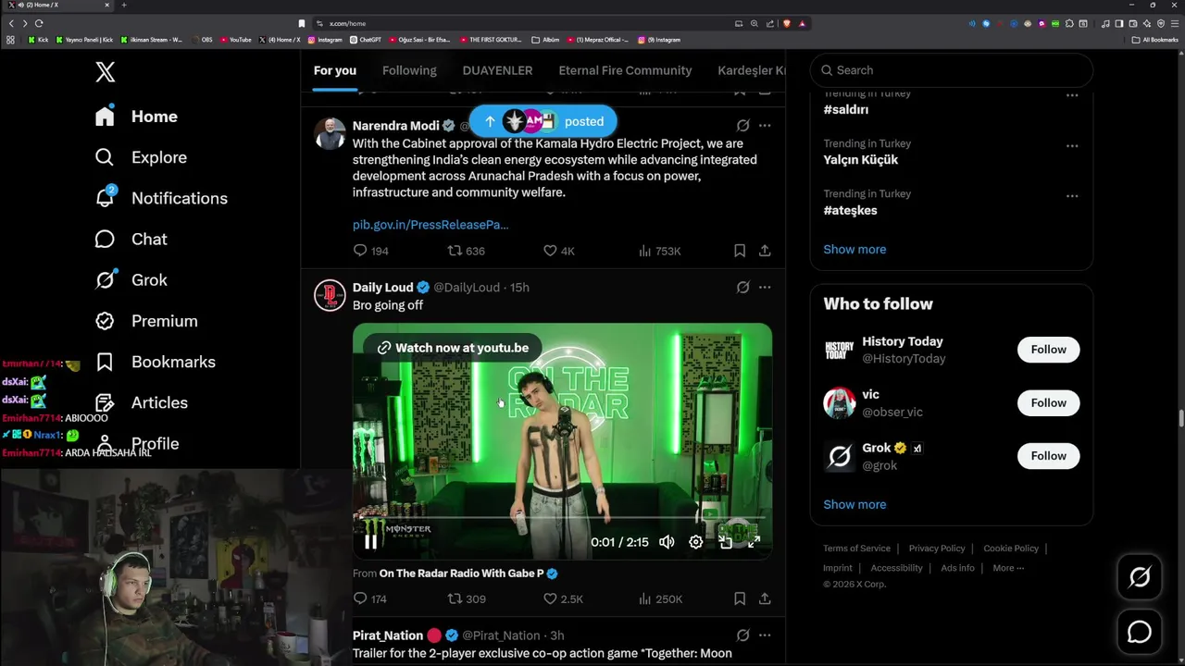
Task: Open the floating Grok button
Action: click(1140, 577)
